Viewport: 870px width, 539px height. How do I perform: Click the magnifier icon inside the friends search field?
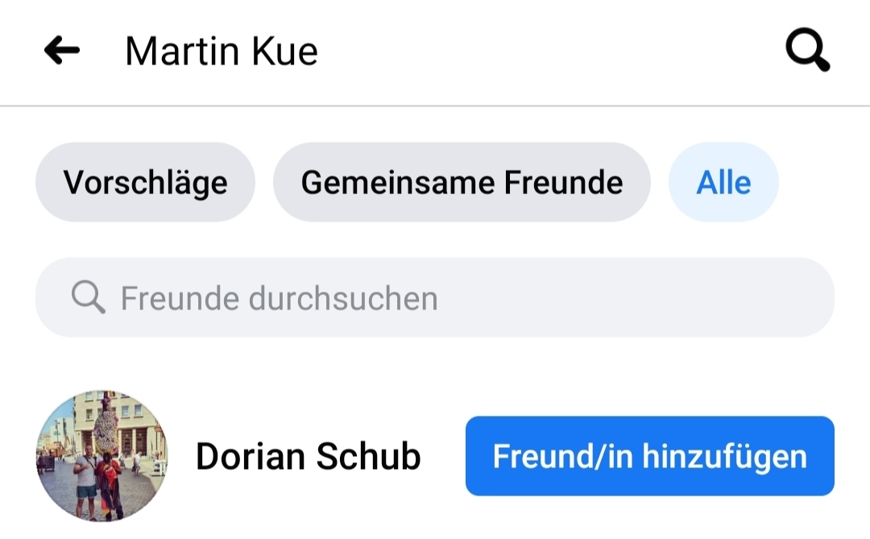[x=88, y=298]
